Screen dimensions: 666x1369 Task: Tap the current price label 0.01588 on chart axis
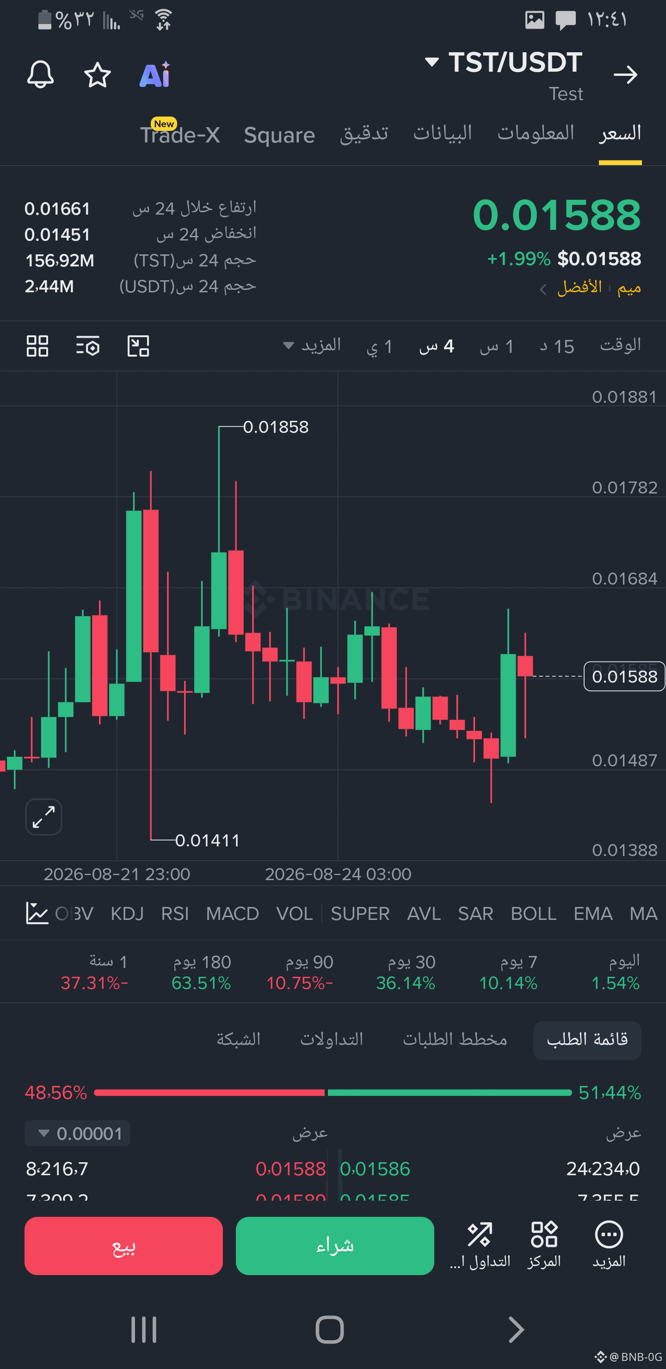point(624,677)
